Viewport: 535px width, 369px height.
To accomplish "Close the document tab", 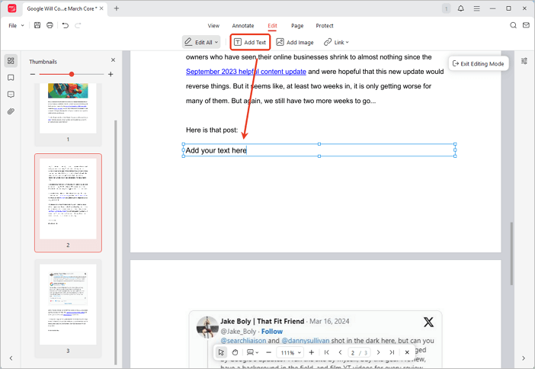I will (x=101, y=8).
